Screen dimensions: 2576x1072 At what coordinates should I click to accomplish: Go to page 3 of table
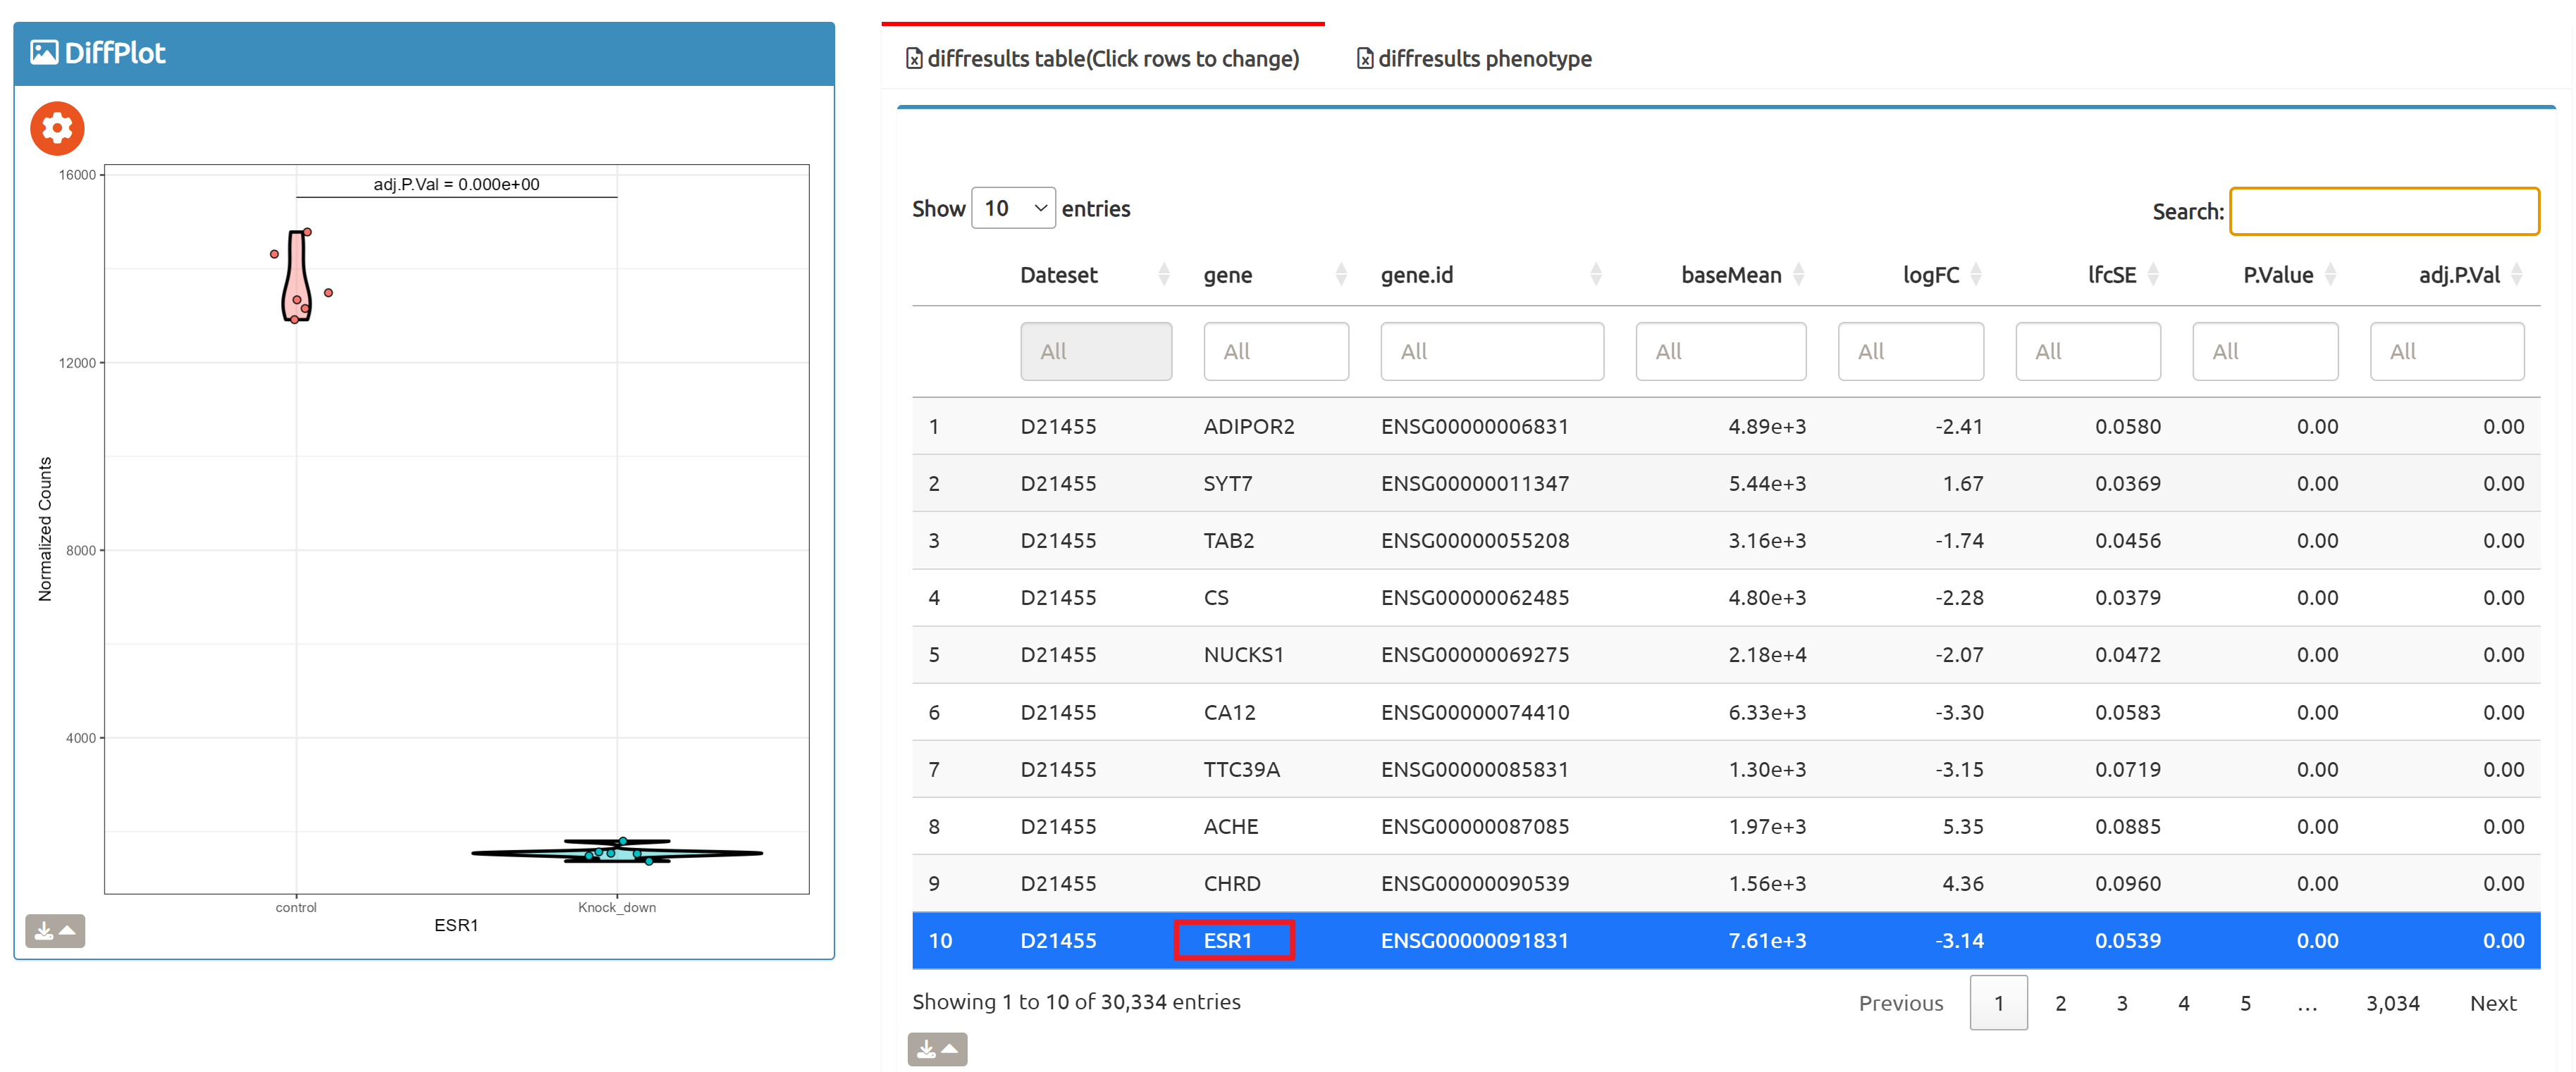tap(2122, 1003)
